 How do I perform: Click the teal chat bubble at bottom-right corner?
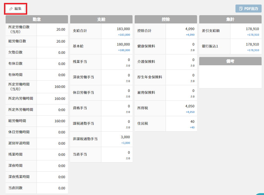(260, 194)
